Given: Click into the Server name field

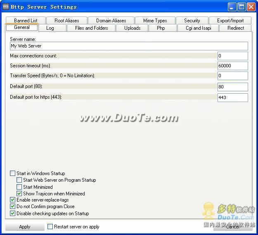Looking at the screenshot, I should tap(129, 46).
